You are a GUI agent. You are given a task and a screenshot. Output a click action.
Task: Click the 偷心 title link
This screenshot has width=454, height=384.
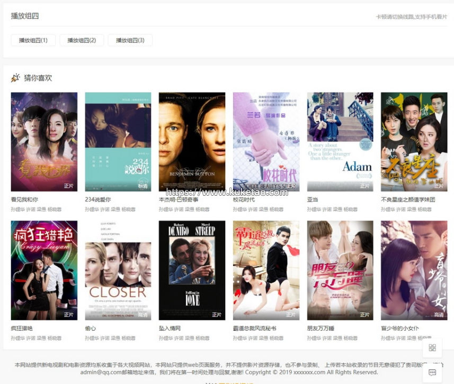point(91,328)
